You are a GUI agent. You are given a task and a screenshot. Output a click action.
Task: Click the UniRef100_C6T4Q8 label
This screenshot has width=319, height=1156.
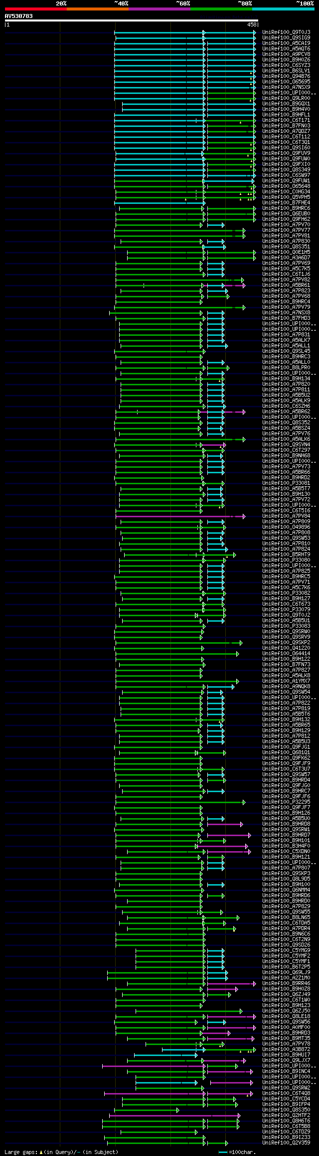click(286, 1093)
